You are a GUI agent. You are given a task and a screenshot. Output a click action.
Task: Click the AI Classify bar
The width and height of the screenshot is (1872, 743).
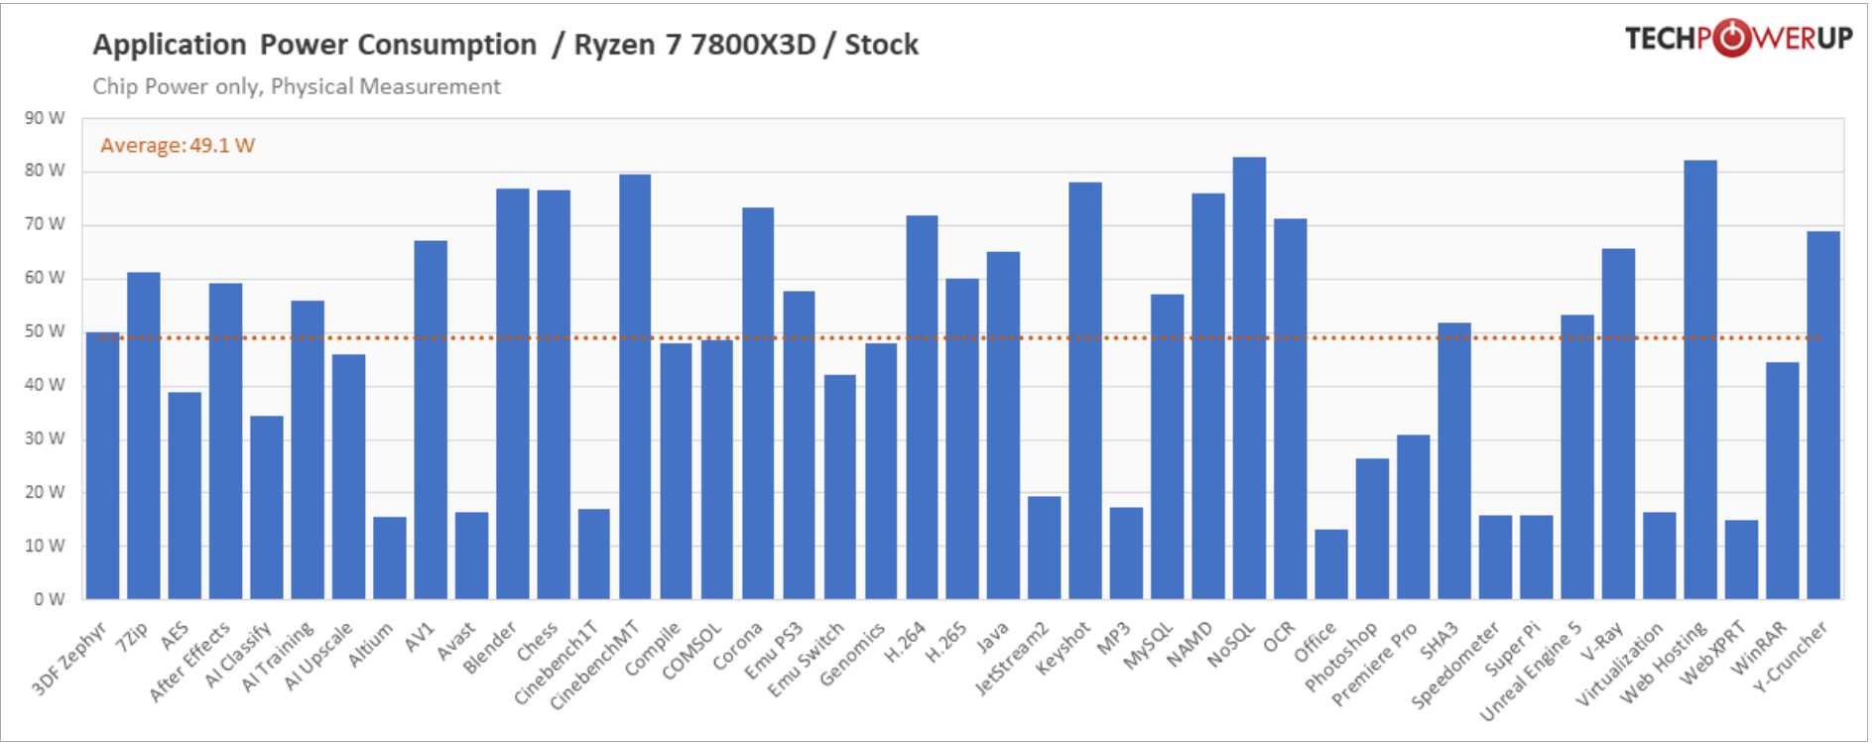pyautogui.click(x=267, y=507)
